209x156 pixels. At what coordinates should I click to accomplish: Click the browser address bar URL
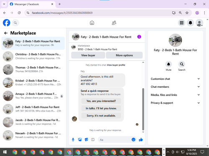(62, 13)
